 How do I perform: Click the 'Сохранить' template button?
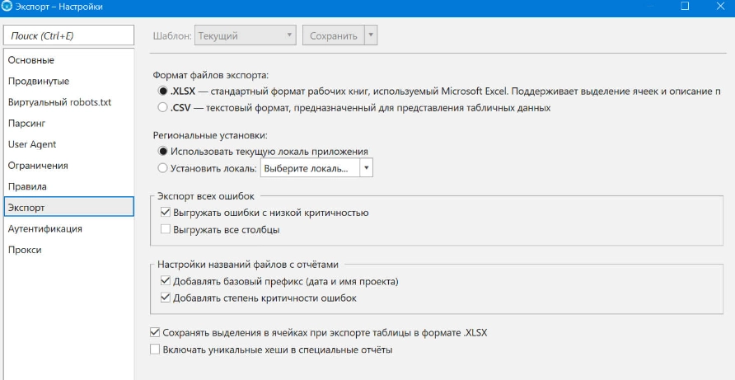[x=333, y=36]
